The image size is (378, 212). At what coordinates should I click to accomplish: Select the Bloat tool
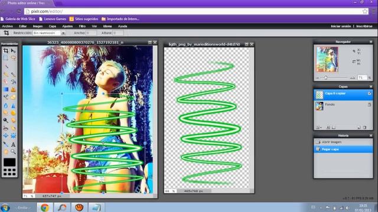tap(6, 136)
